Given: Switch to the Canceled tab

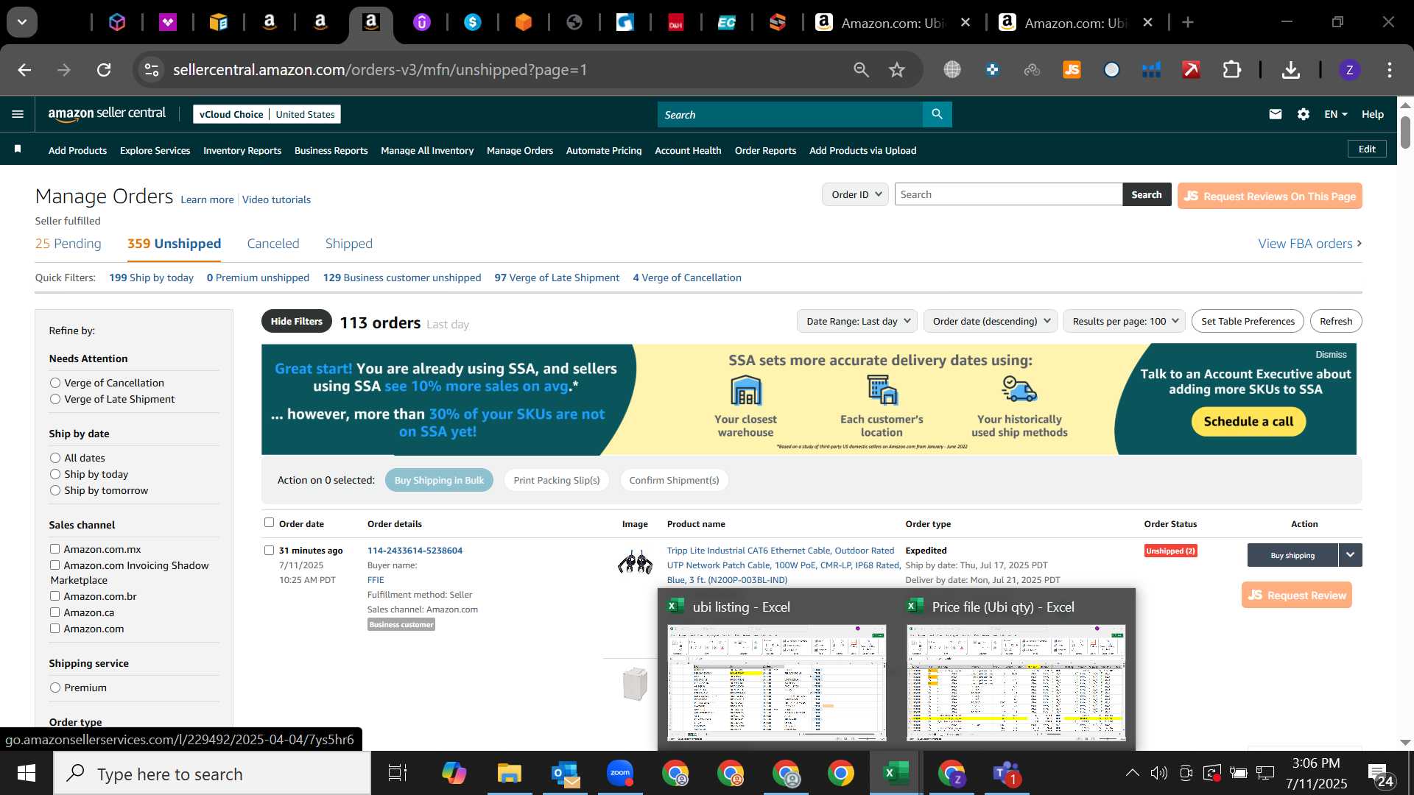Looking at the screenshot, I should click(x=273, y=244).
